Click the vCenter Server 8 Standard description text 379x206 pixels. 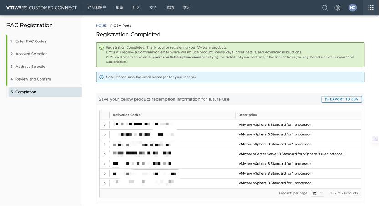coord(291,154)
